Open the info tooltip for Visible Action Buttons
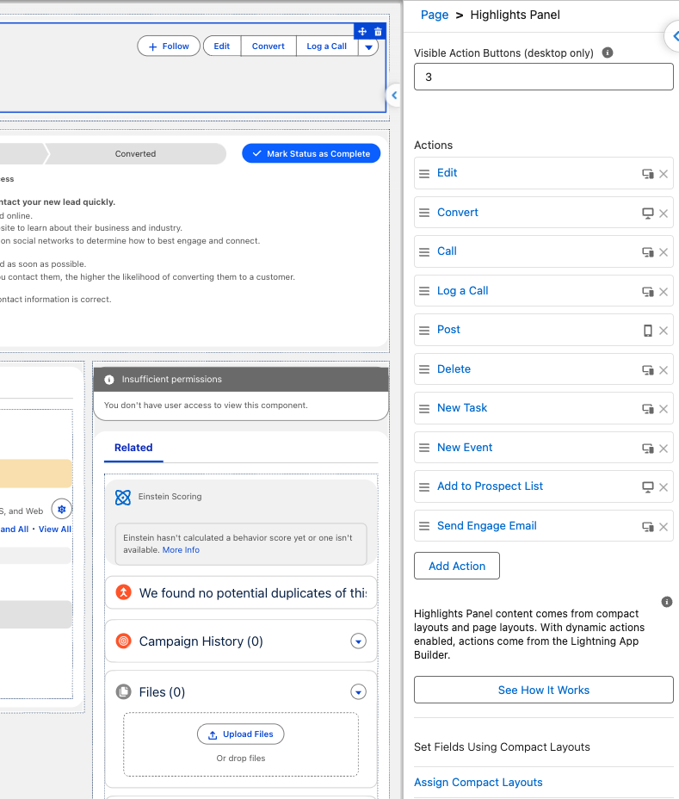The image size is (679, 799). 608,53
